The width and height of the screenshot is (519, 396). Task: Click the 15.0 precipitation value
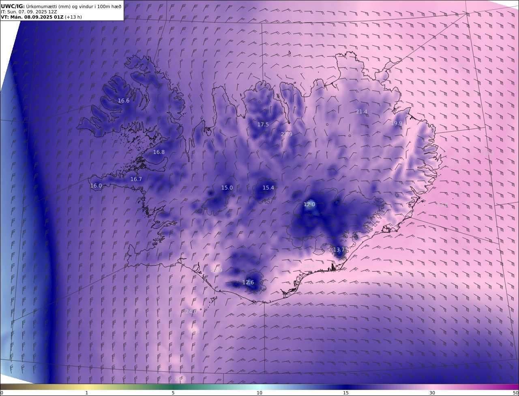(x=227, y=188)
